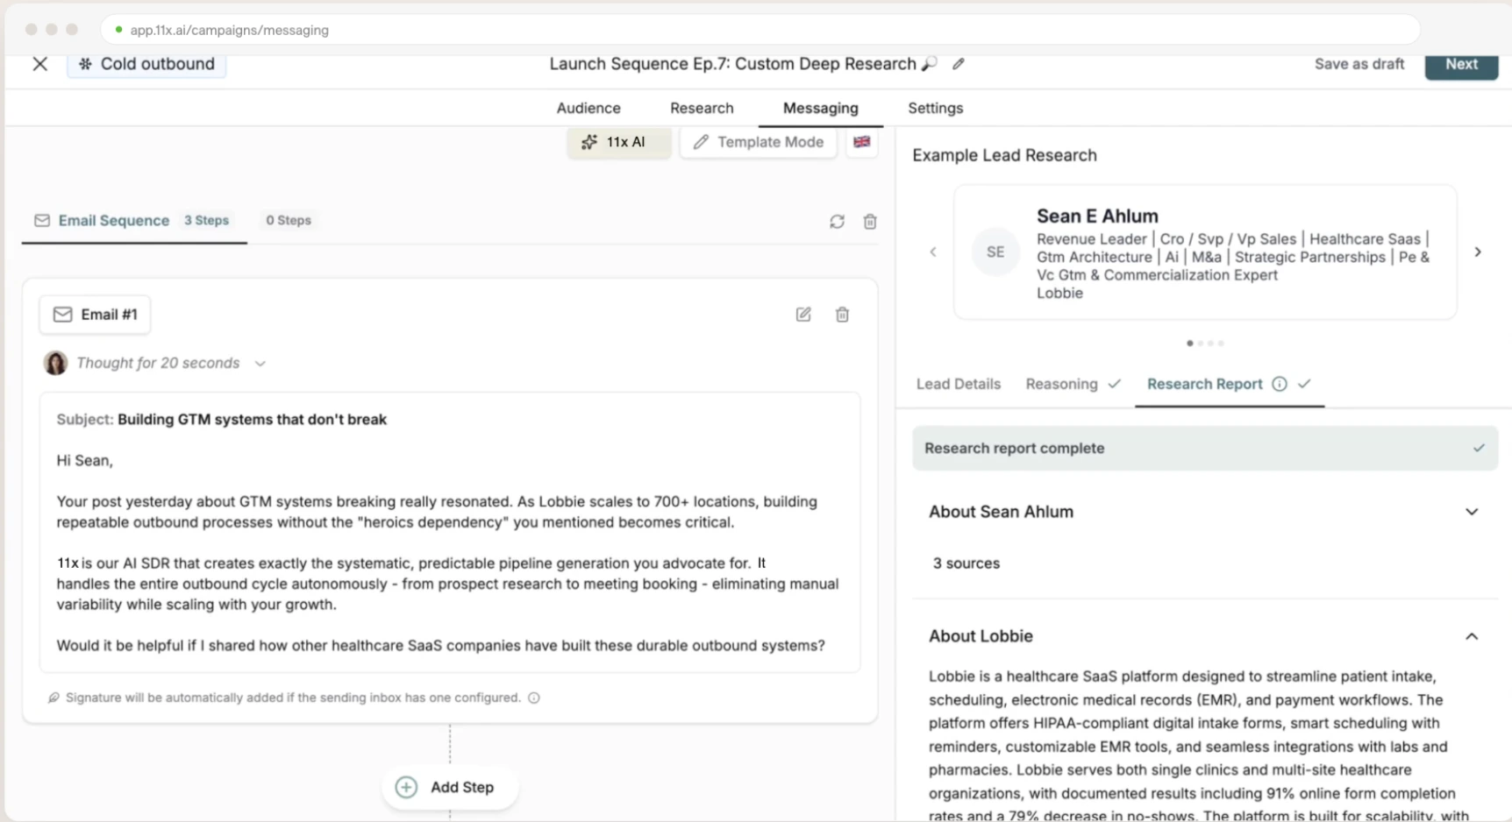Click the 'Hi Sean,' greeting line
This screenshot has height=822, width=1512.
pos(85,461)
